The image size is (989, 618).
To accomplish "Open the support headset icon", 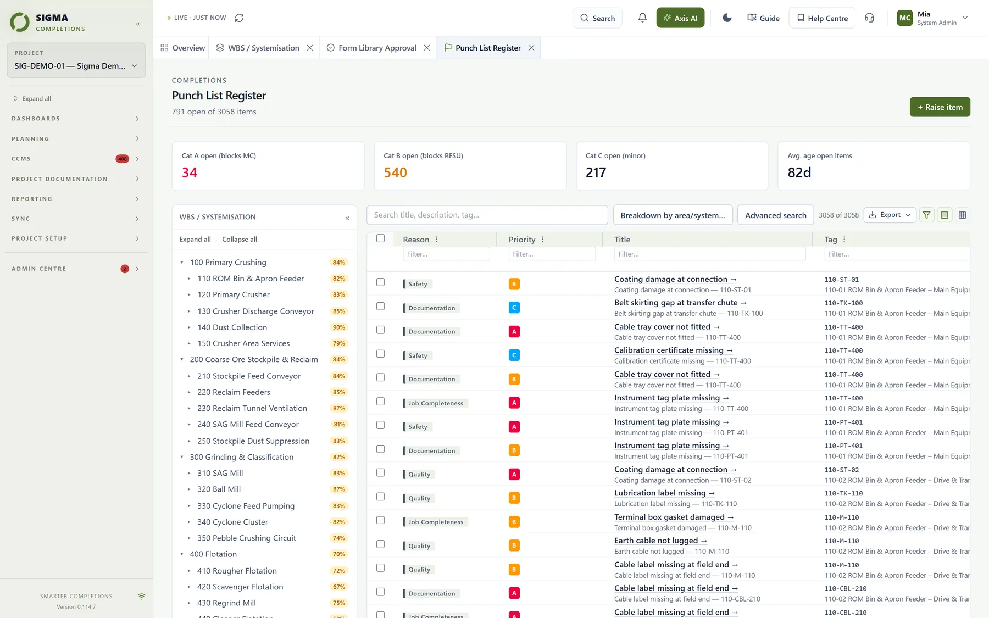I will click(869, 18).
